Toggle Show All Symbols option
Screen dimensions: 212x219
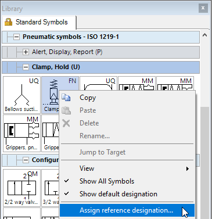pos(127,181)
